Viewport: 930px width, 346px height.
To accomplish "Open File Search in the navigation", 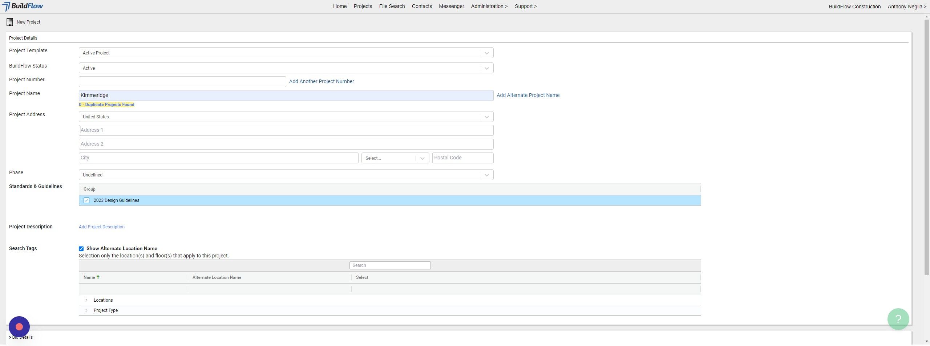I will pyautogui.click(x=392, y=6).
